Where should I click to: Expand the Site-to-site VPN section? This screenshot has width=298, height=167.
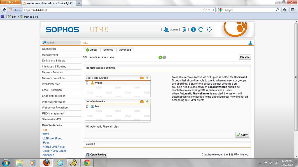(x=52, y=119)
